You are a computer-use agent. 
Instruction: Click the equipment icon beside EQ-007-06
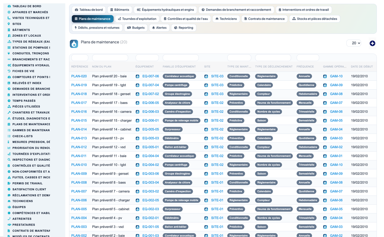[137, 76]
